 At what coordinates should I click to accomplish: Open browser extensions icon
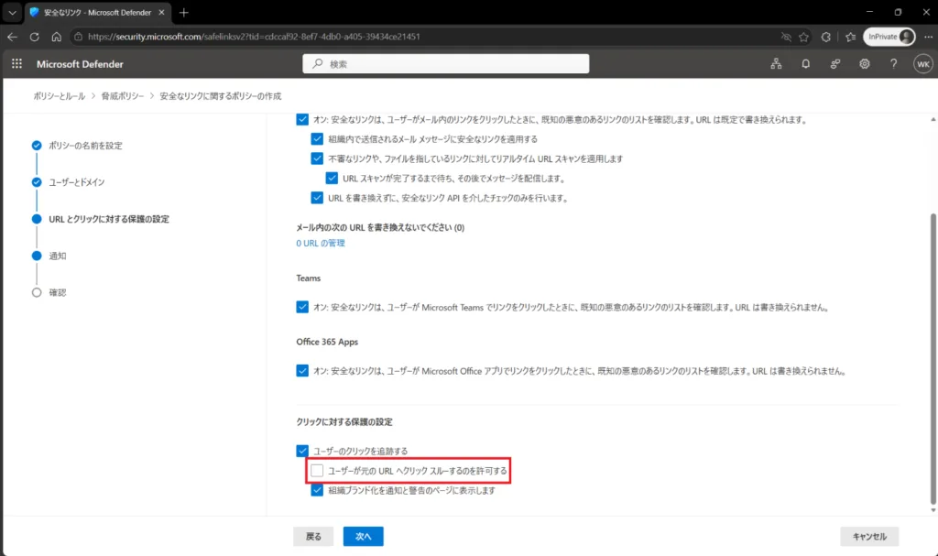(x=825, y=37)
